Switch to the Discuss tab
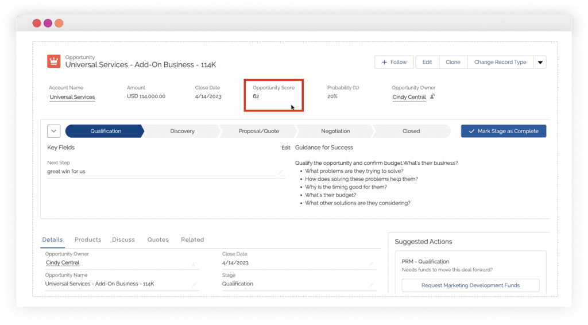Viewport: 588px width, 325px height. point(123,240)
